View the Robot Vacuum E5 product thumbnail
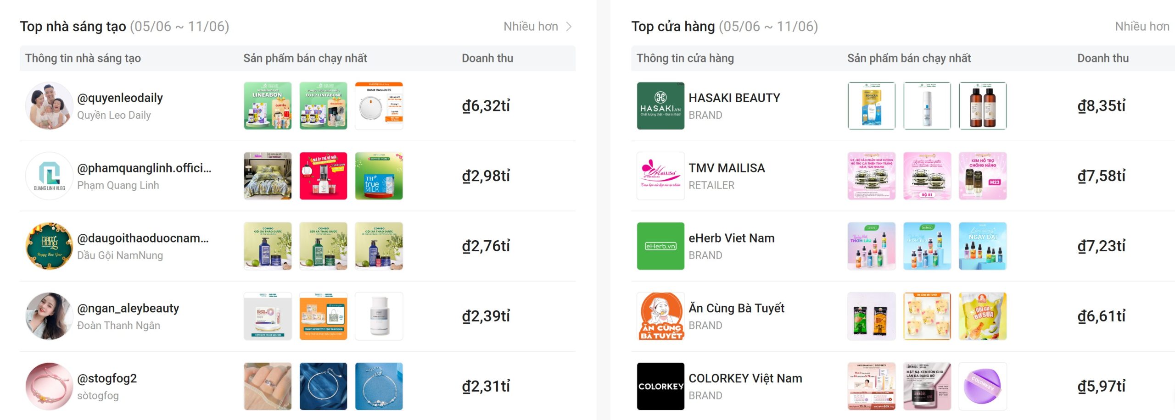The height and width of the screenshot is (420, 1175). click(x=379, y=106)
